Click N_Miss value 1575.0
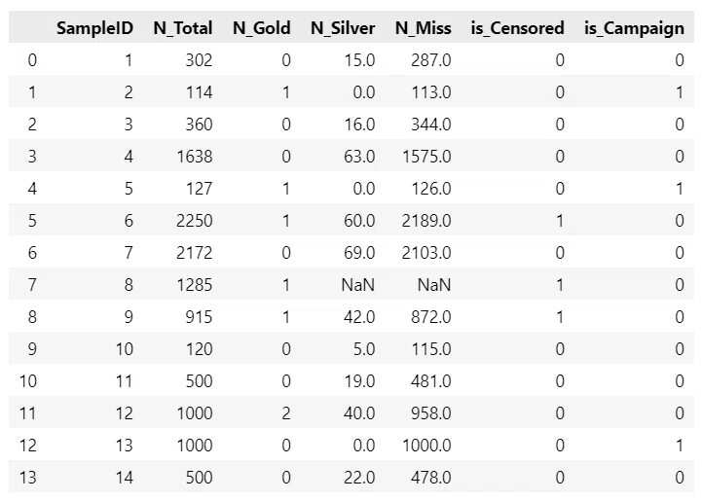This screenshot has height=501, width=702. pos(426,157)
